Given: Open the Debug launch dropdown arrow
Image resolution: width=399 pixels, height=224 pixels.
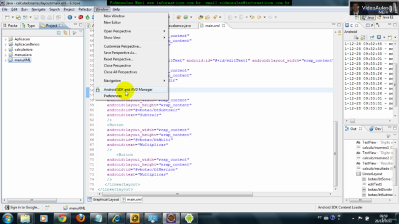Looking at the screenshot, I should (x=75, y=17).
